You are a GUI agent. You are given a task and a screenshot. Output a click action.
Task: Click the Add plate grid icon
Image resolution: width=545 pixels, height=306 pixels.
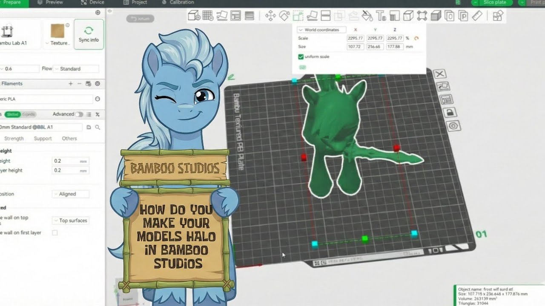(x=208, y=16)
